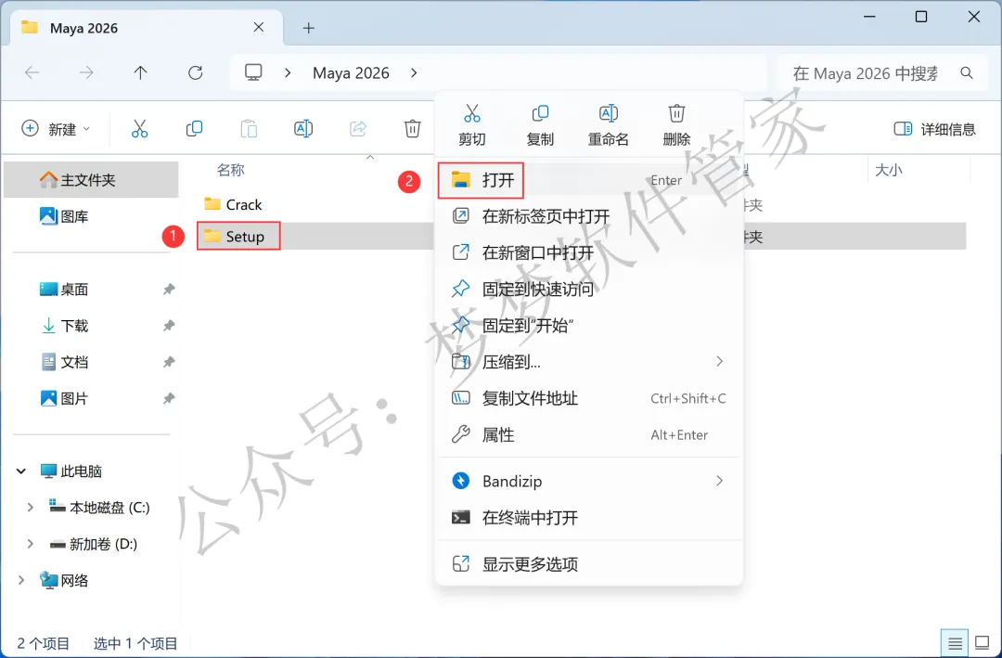1002x658 pixels.
Task: Expand the 新加卷 (D:) tree node
Action: pyautogui.click(x=30, y=544)
